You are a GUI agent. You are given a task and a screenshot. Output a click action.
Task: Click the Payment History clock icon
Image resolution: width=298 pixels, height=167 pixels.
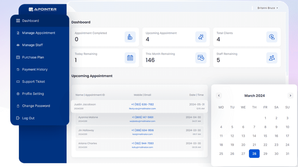click(x=18, y=69)
